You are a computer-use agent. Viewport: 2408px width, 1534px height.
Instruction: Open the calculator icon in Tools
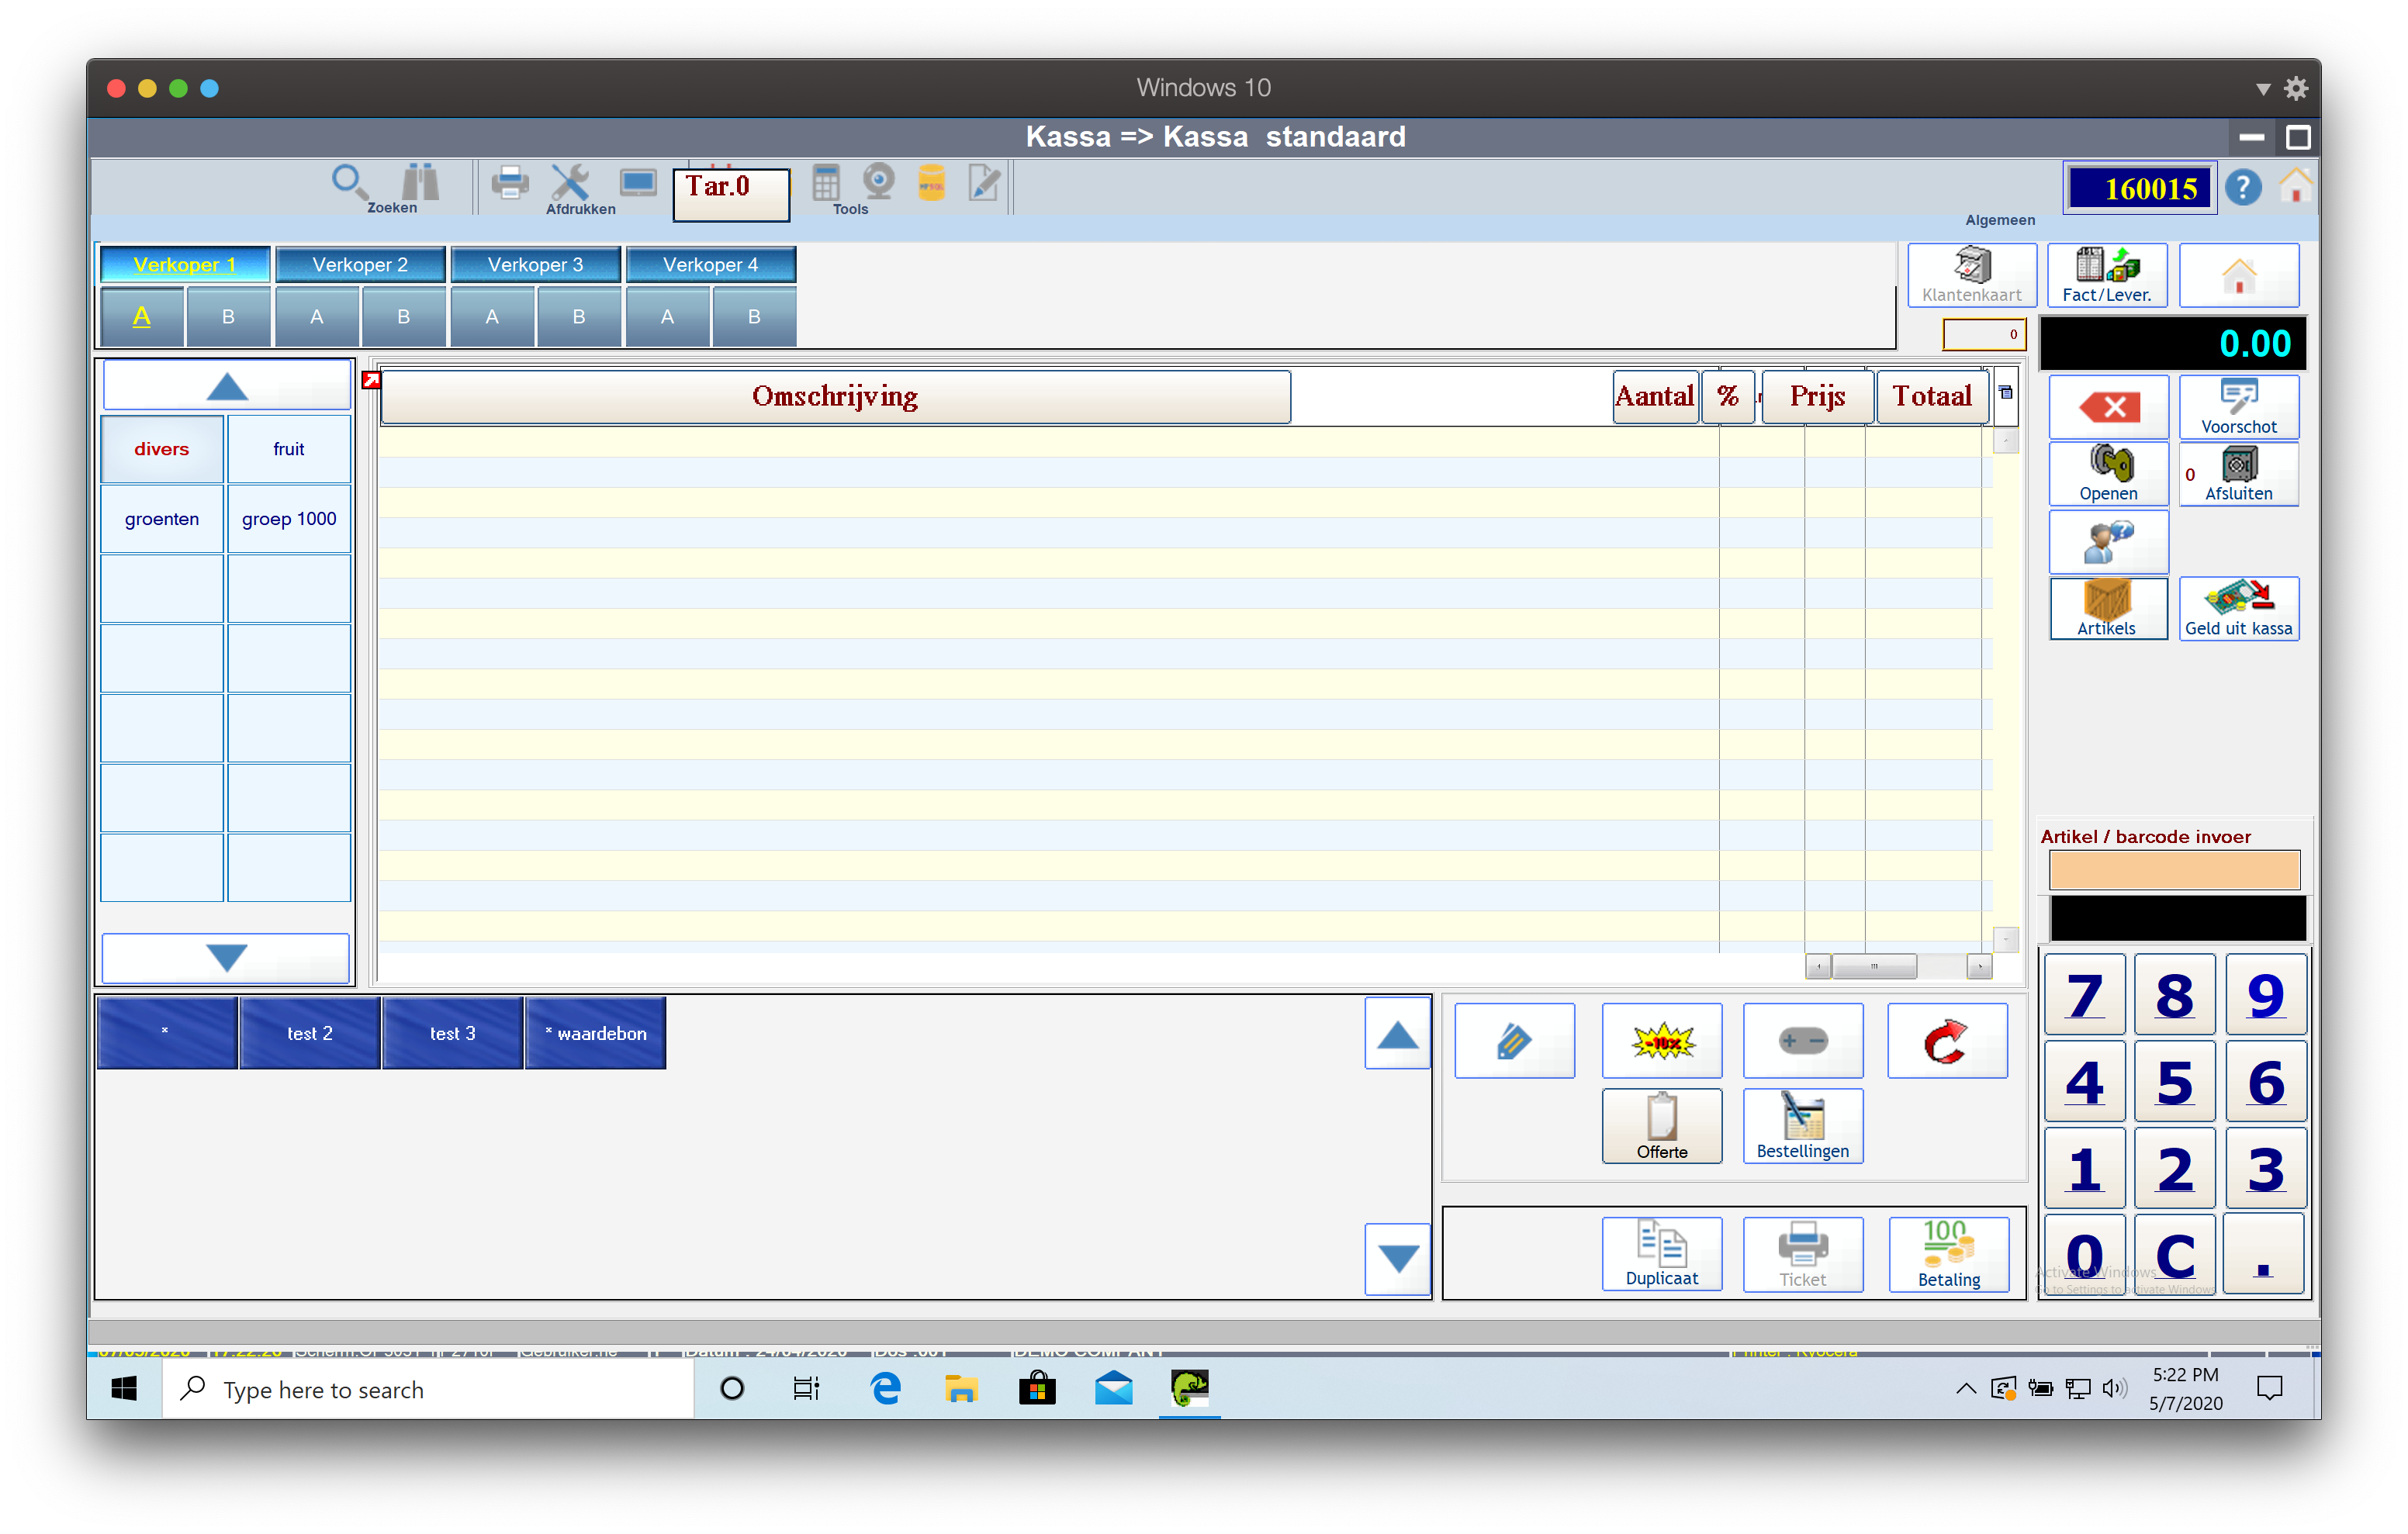click(826, 182)
